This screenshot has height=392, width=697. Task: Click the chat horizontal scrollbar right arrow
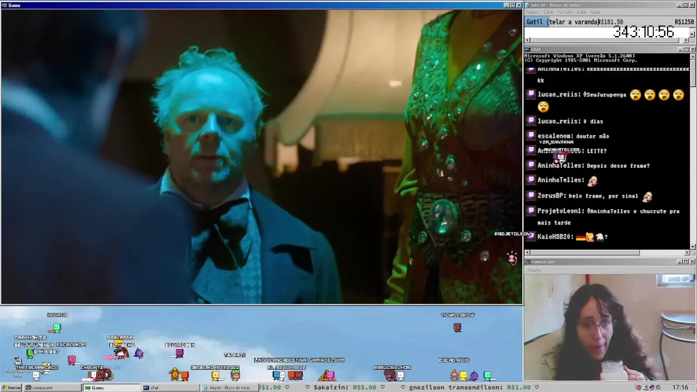point(686,253)
